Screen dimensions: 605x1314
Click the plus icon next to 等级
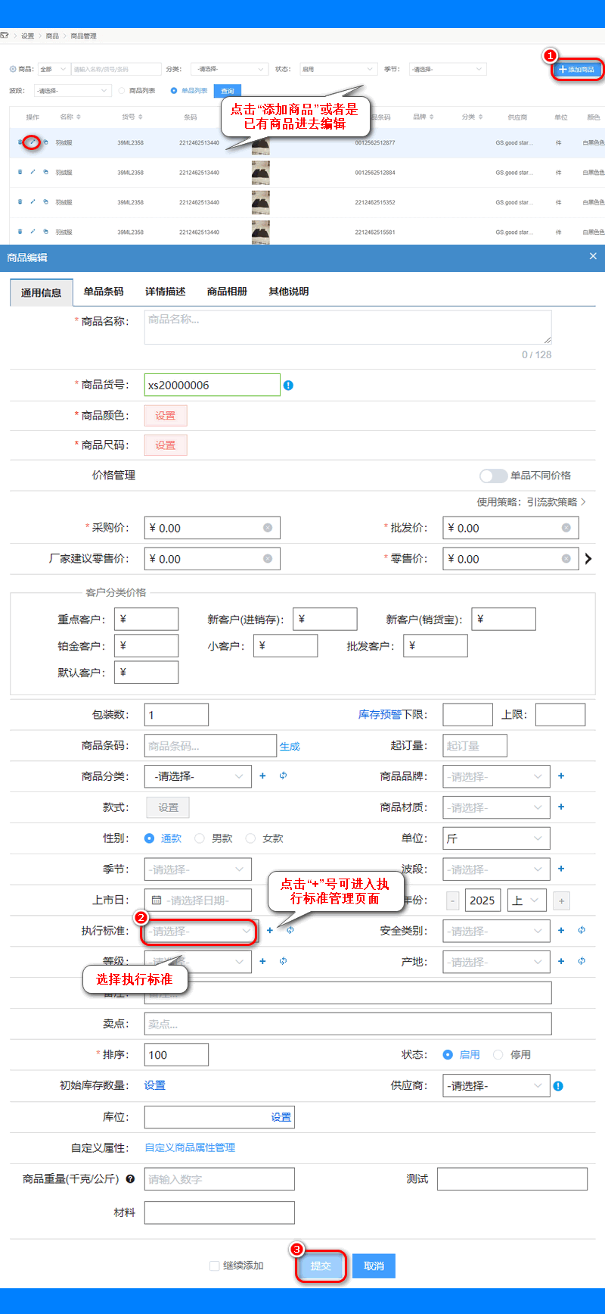point(262,962)
